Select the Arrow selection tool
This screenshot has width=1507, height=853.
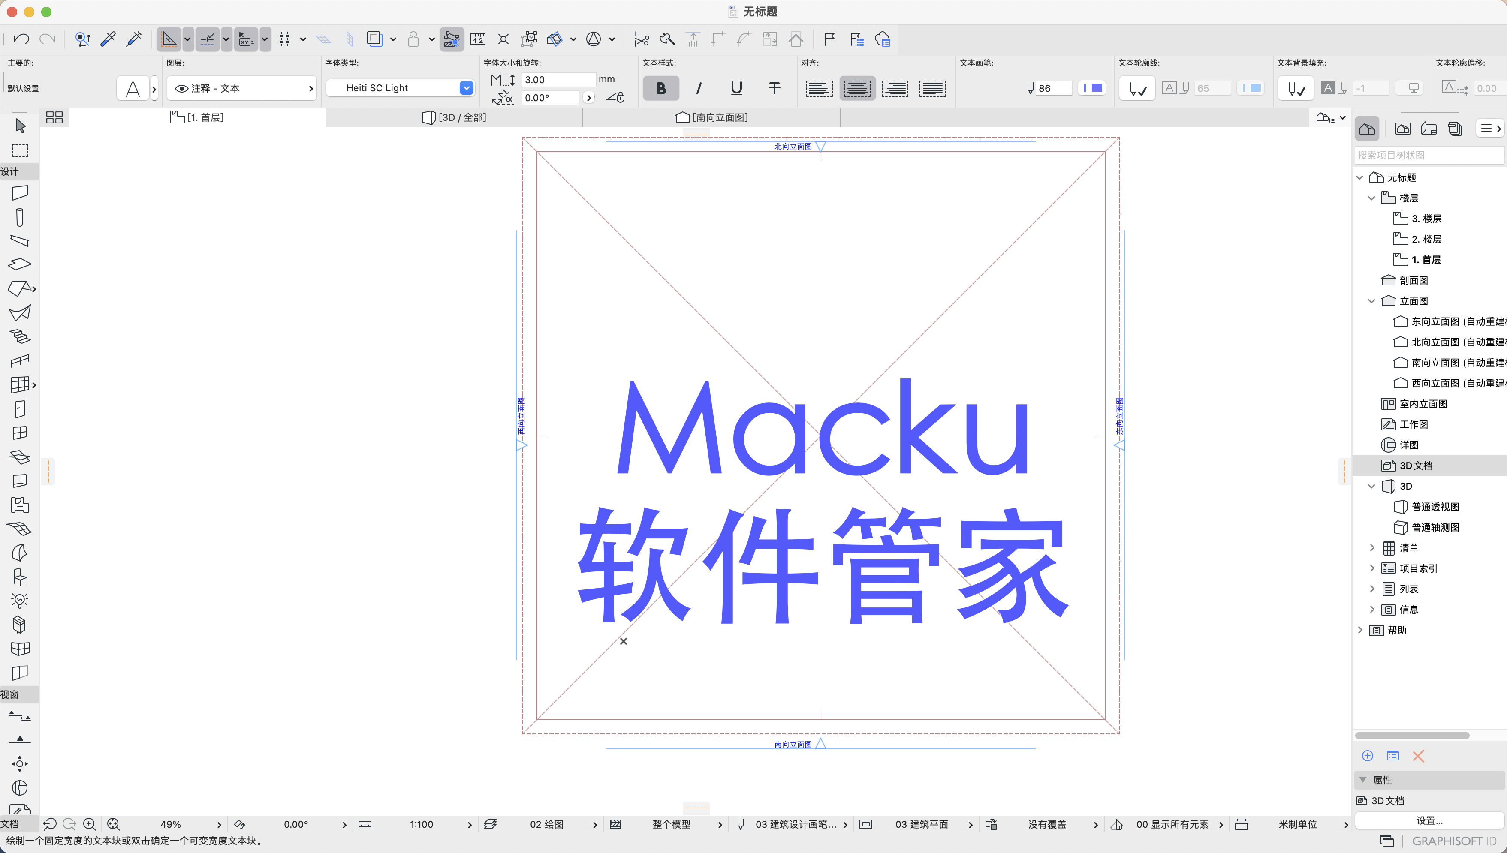pyautogui.click(x=20, y=125)
